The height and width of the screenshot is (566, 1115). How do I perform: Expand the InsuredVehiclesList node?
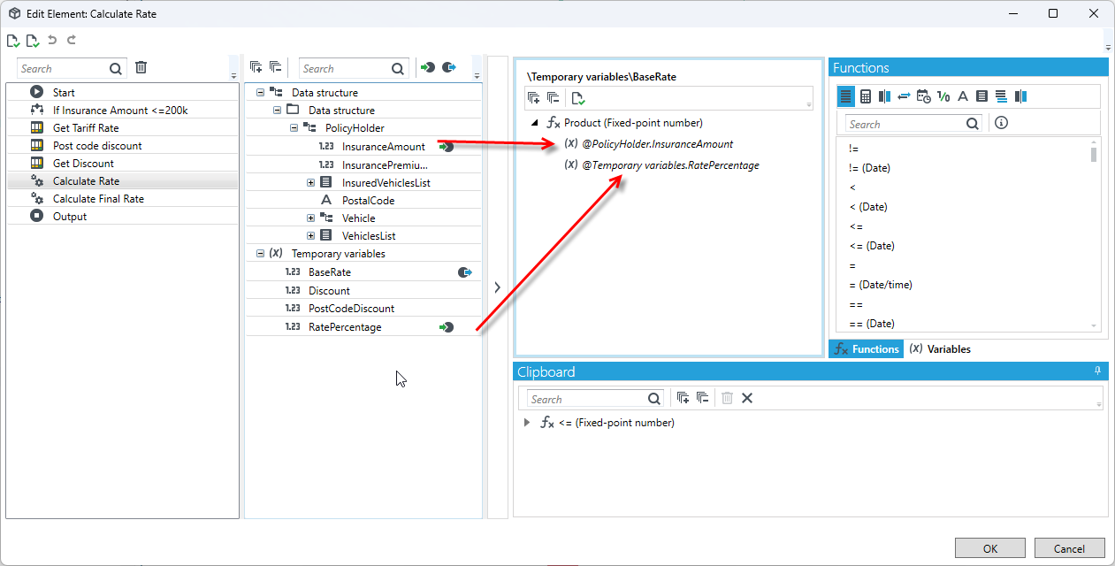pyautogui.click(x=311, y=182)
